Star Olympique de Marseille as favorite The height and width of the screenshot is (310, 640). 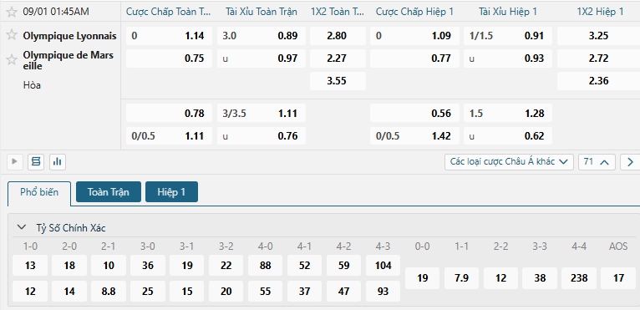pyautogui.click(x=12, y=60)
